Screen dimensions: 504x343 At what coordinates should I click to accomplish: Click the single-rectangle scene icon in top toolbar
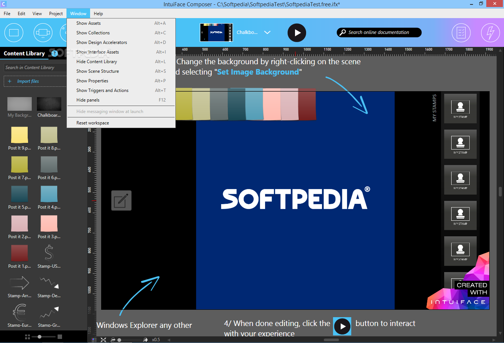point(14,32)
